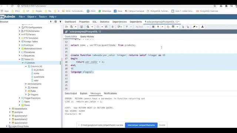Image resolution: width=237 pixels, height=133 pixels.
Task: Open the Save options dropdown arrow
Action: (76, 27)
